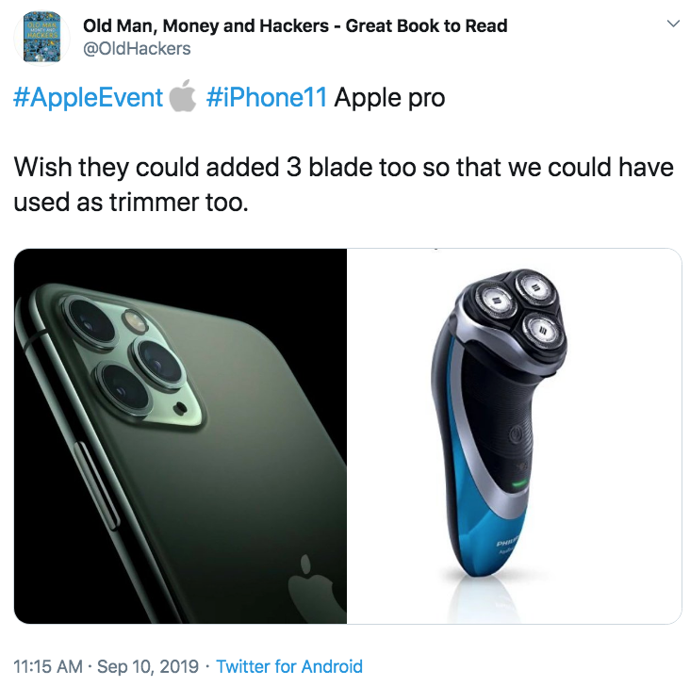Click the shaver's green indicator light
Viewport: 690px width, 686px height.
pos(518,484)
